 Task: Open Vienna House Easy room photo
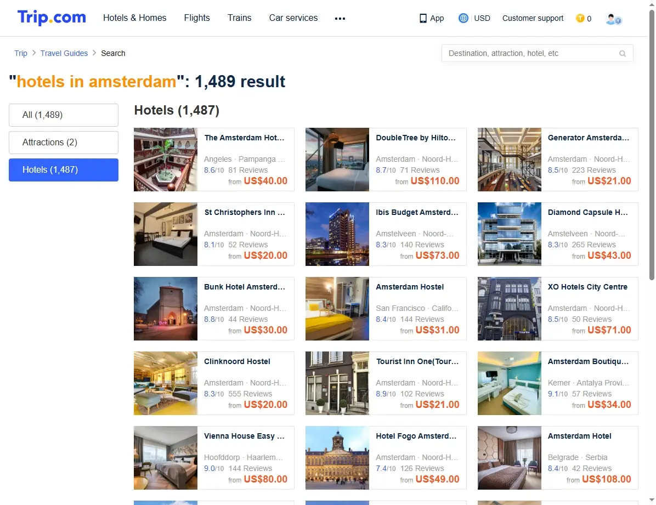coord(166,458)
